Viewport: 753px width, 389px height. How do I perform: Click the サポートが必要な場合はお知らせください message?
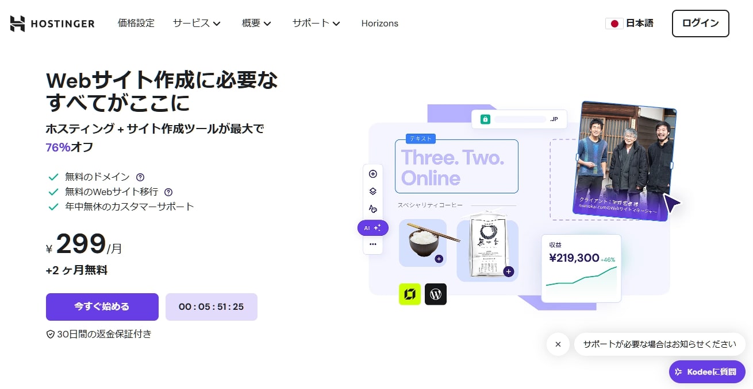pyautogui.click(x=659, y=344)
